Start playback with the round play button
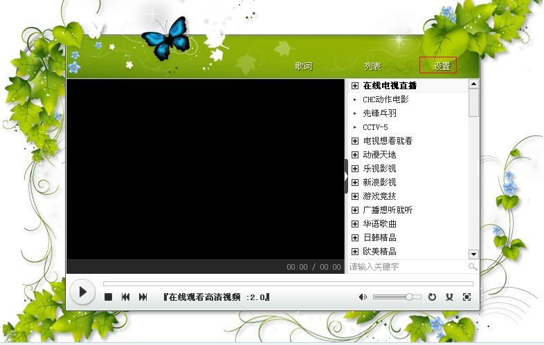544x345 pixels. [82, 292]
